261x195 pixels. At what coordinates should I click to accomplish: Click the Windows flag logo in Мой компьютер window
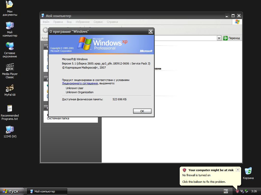click(237, 22)
